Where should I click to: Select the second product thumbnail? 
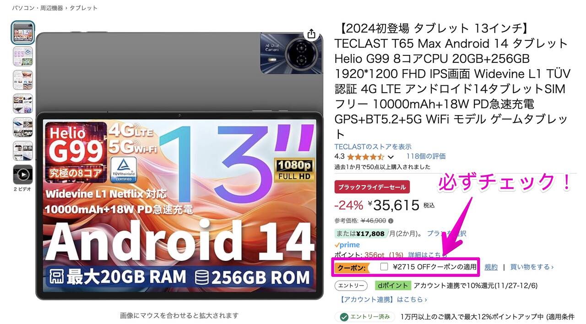[x=23, y=56]
